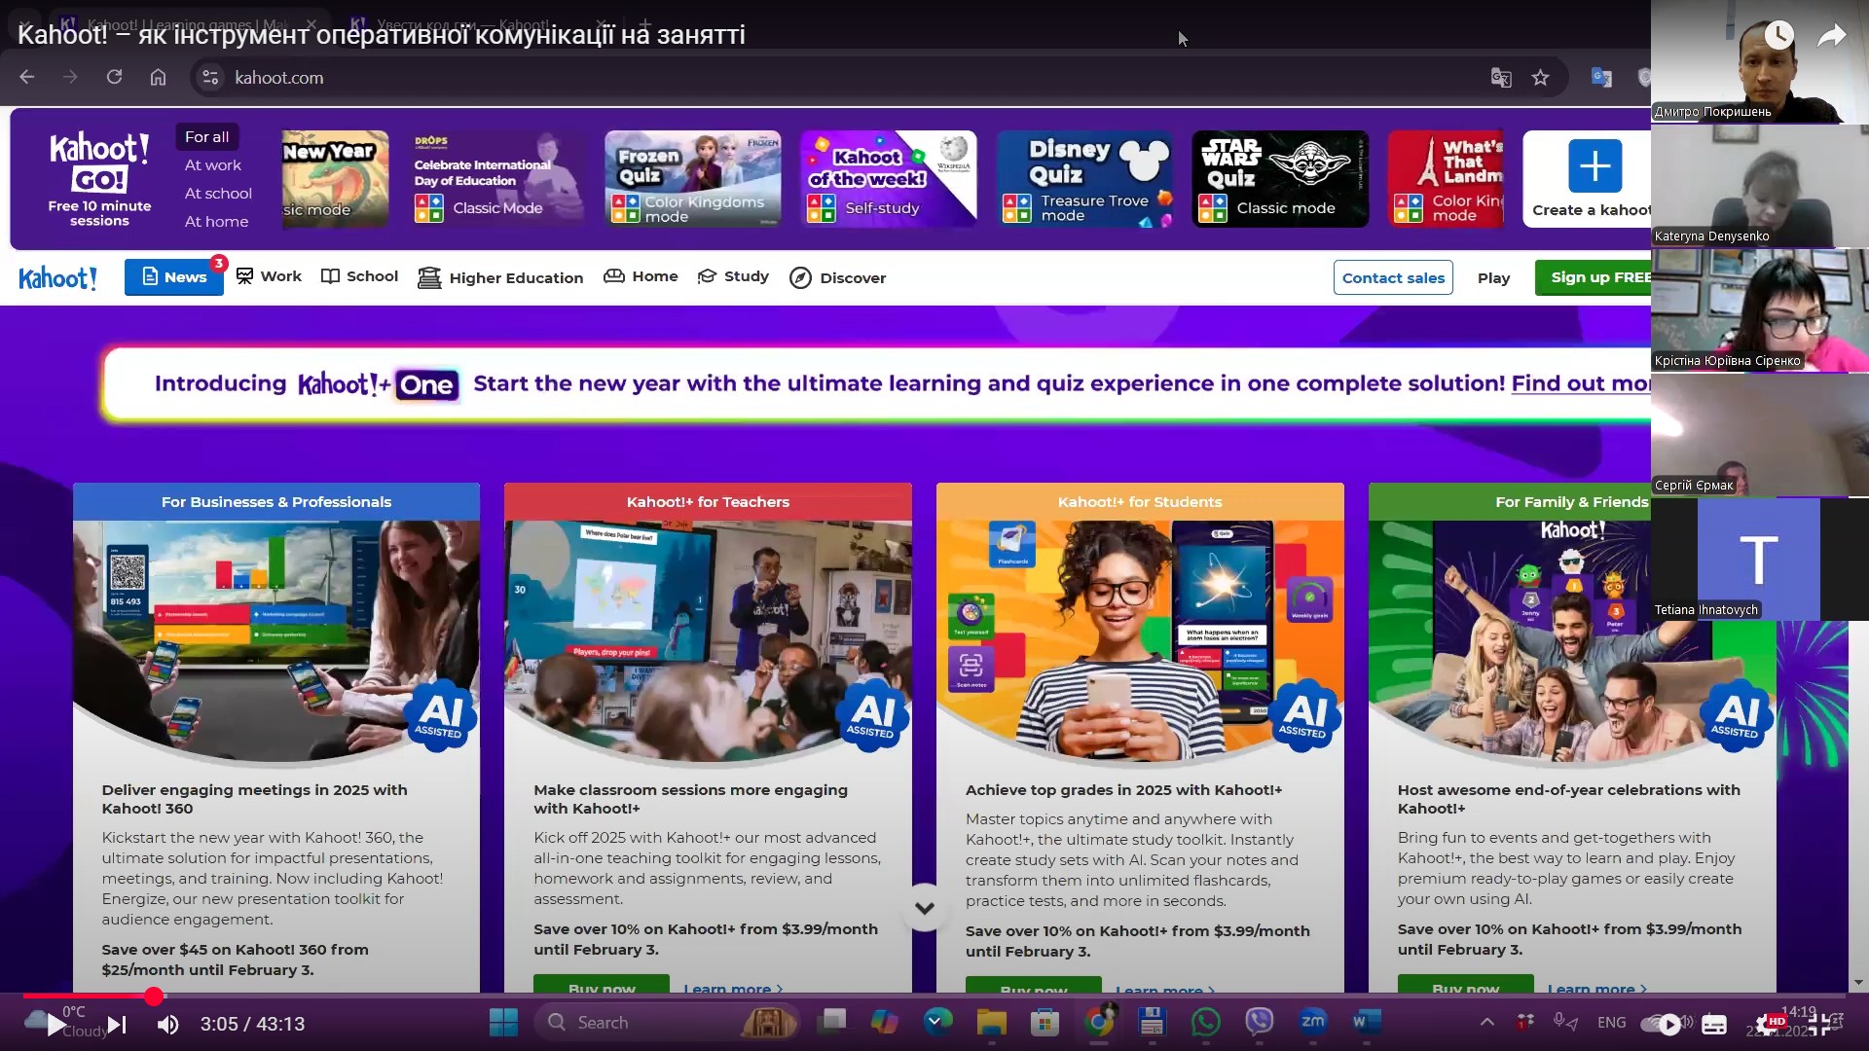Click the Contact sales button
1869x1051 pixels.
coord(1393,277)
